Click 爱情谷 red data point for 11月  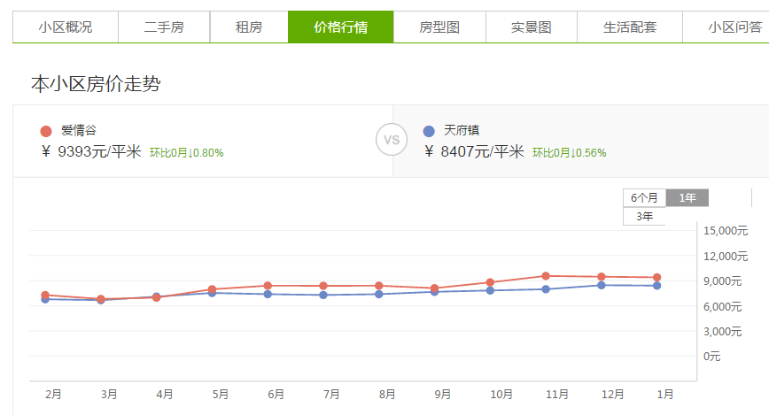click(546, 276)
